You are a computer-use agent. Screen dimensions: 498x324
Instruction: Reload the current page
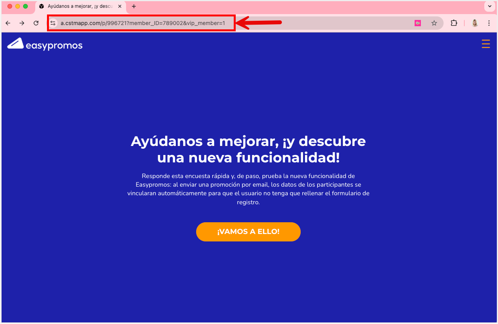pyautogui.click(x=36, y=23)
